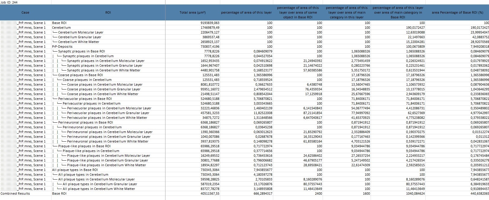
Task: Click the Base ROI total area 9193839,063
Action: point(210,23)
